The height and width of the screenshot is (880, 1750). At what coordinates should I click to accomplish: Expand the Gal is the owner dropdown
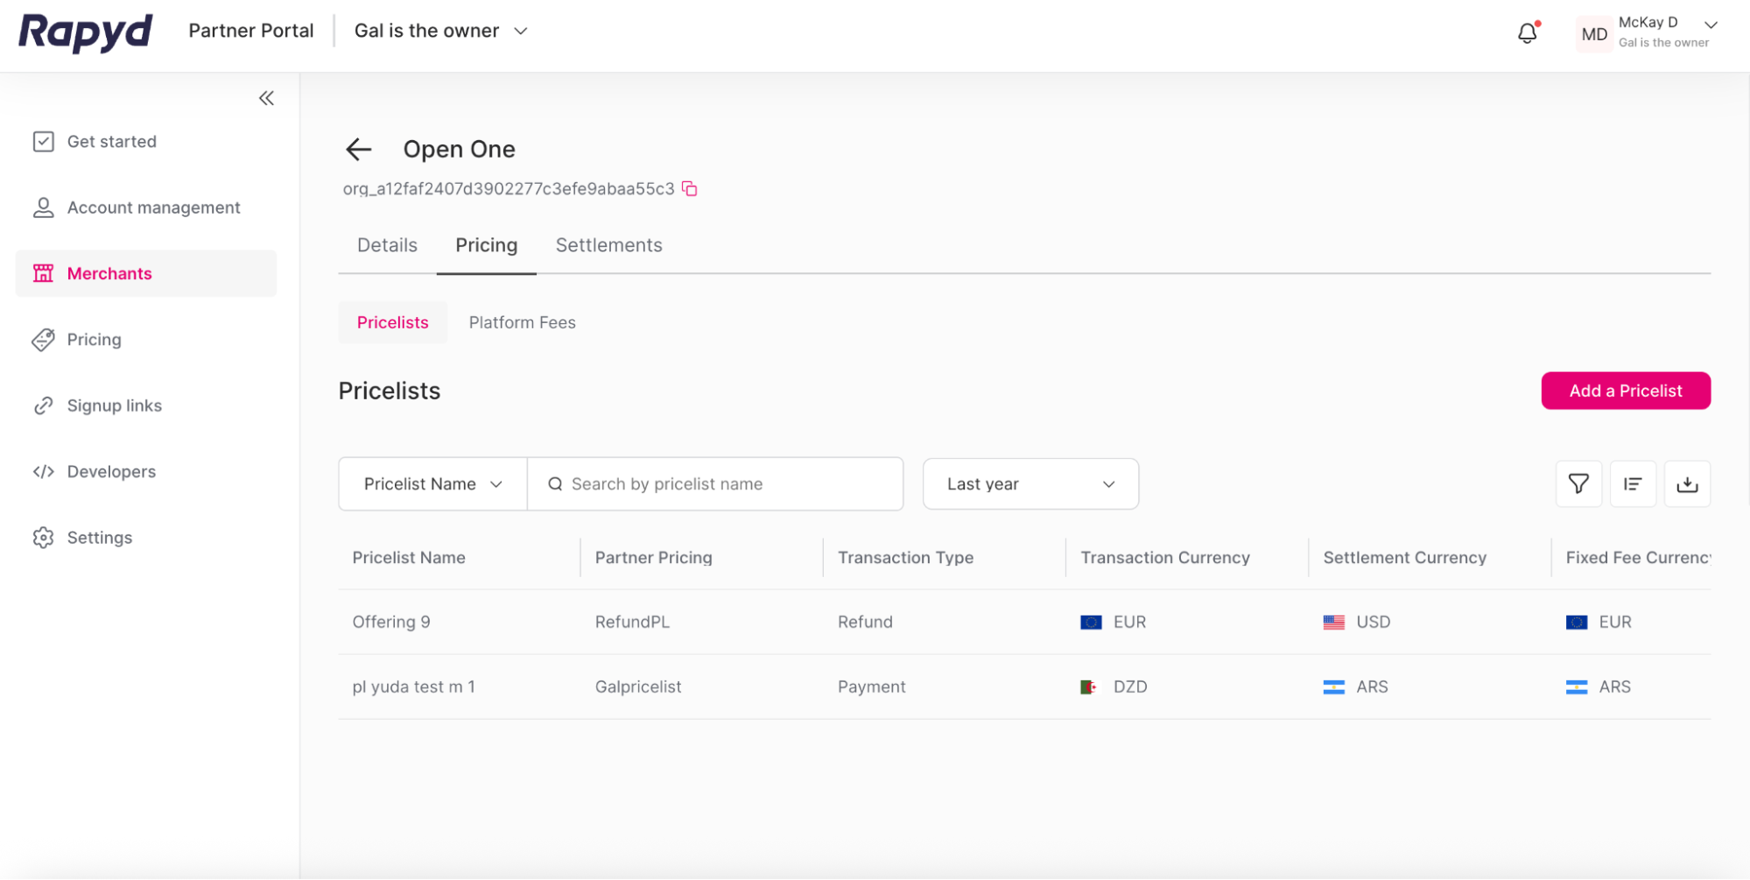(x=521, y=31)
